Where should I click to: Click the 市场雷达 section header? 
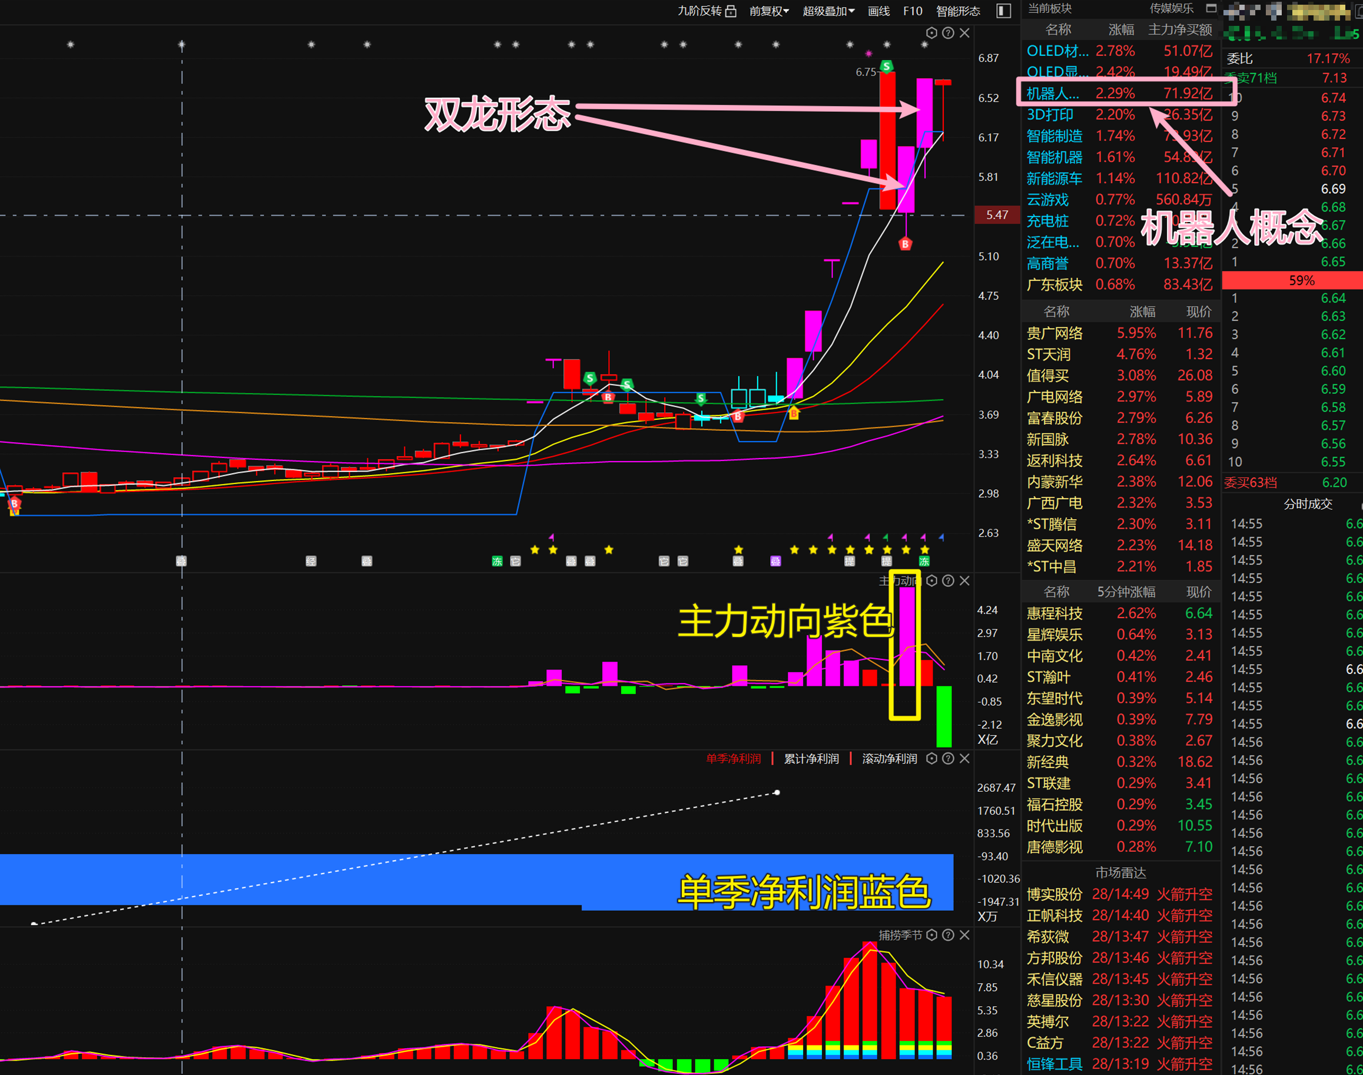1121,872
